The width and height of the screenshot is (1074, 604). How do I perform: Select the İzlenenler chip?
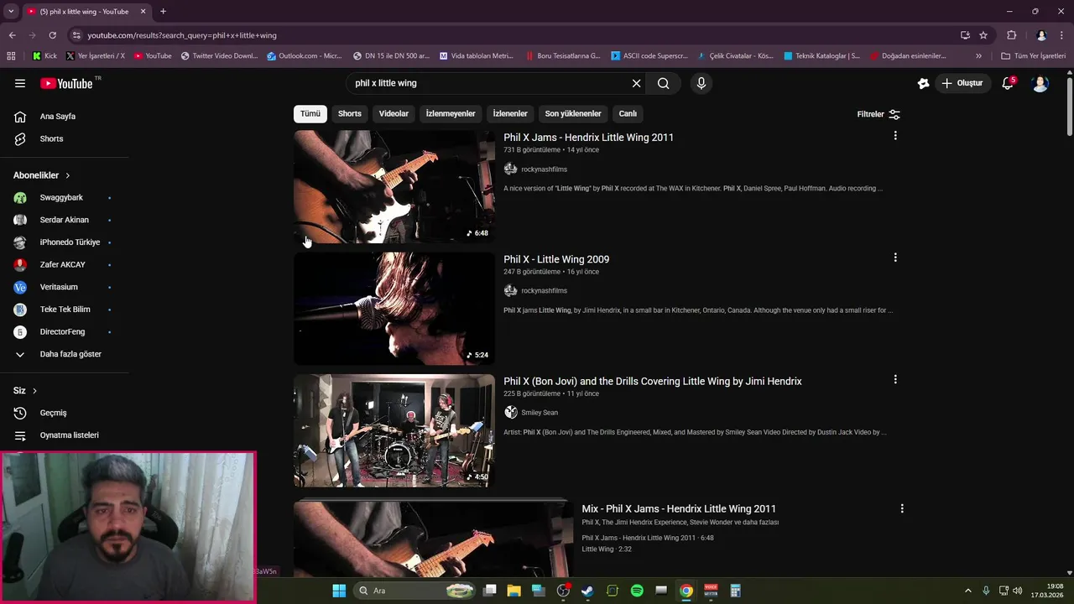coord(510,113)
